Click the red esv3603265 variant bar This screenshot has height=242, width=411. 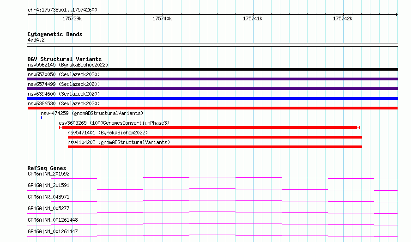coord(210,127)
